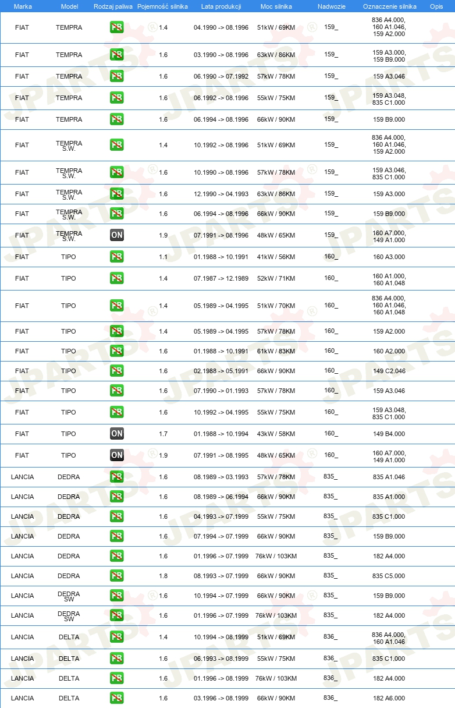Select the power value 52kW / 71KM

pos(276,278)
